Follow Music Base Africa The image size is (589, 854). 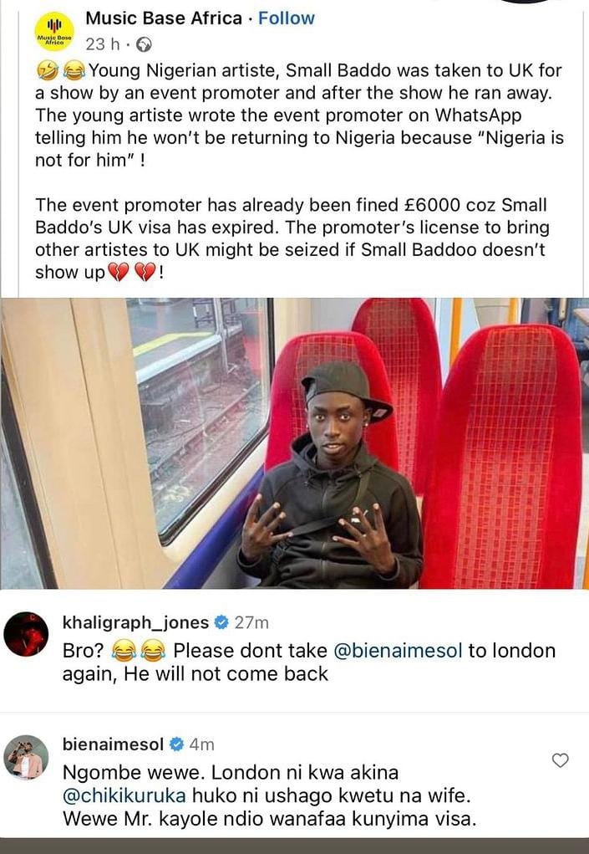pos(286,18)
